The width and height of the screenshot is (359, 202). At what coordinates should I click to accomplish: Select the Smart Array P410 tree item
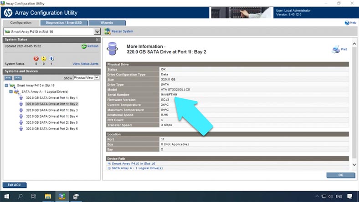[x=36, y=86]
